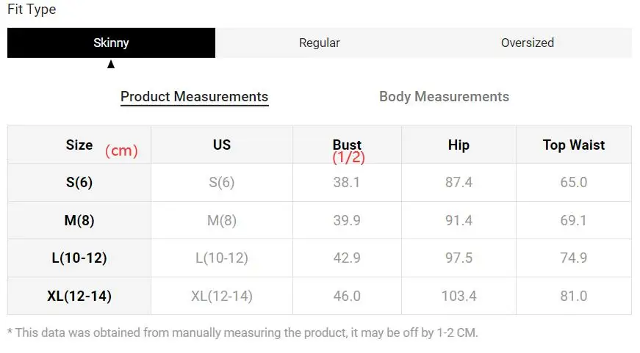Click the Fit Type heading
Screen dimensions: 640x353
32,9
